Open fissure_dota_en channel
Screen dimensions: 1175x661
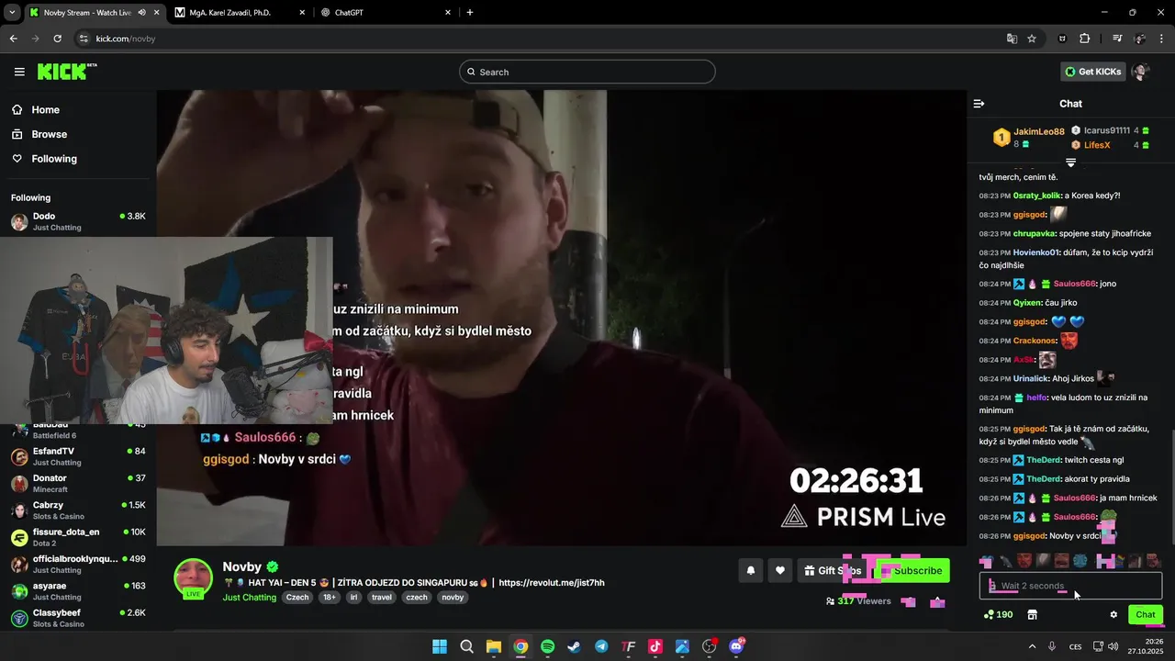[x=78, y=537]
